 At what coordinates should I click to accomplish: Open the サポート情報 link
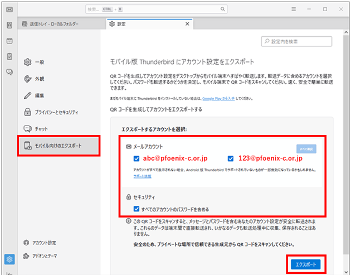(142, 176)
